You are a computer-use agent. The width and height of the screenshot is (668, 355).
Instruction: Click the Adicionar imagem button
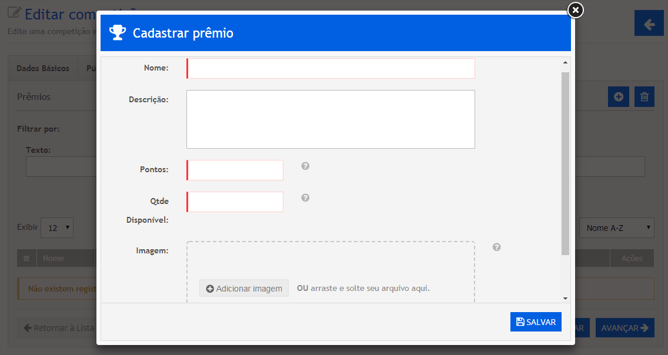(244, 289)
